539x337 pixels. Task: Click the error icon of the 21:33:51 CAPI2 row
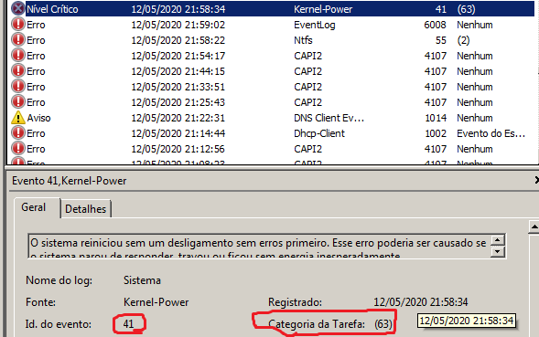click(18, 86)
